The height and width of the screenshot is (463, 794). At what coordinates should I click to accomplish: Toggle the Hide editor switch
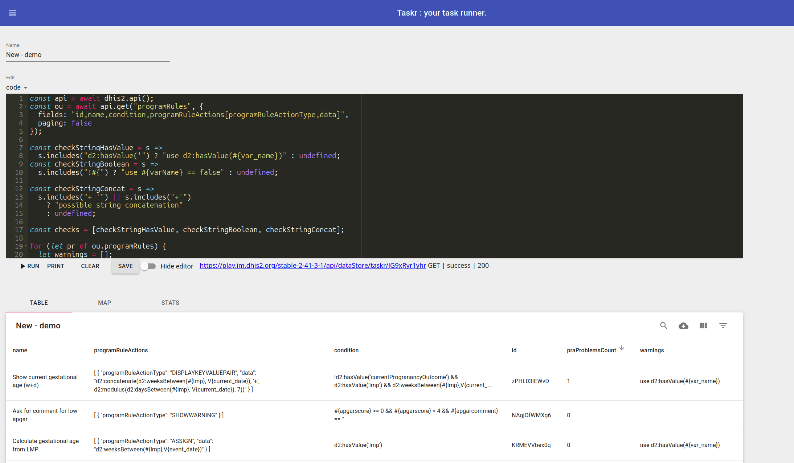tap(148, 266)
